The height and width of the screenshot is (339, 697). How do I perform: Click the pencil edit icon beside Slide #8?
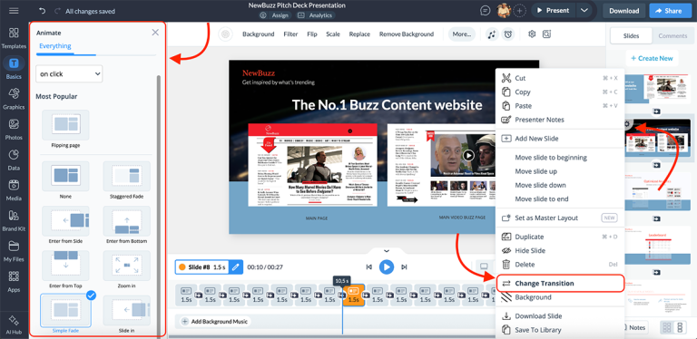pyautogui.click(x=236, y=267)
